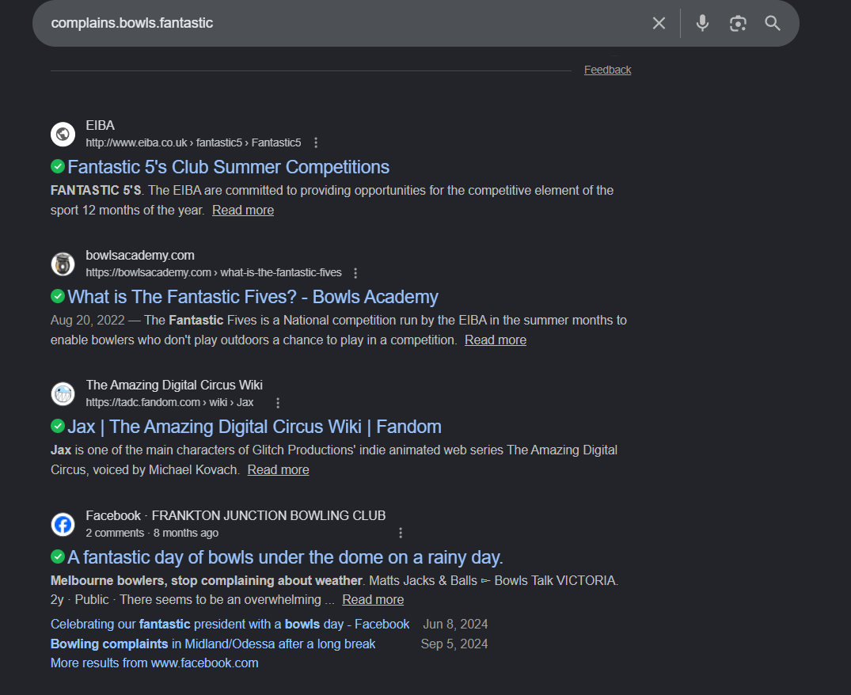This screenshot has height=695, width=851.
Task: Open the Feedback link
Action: click(607, 70)
